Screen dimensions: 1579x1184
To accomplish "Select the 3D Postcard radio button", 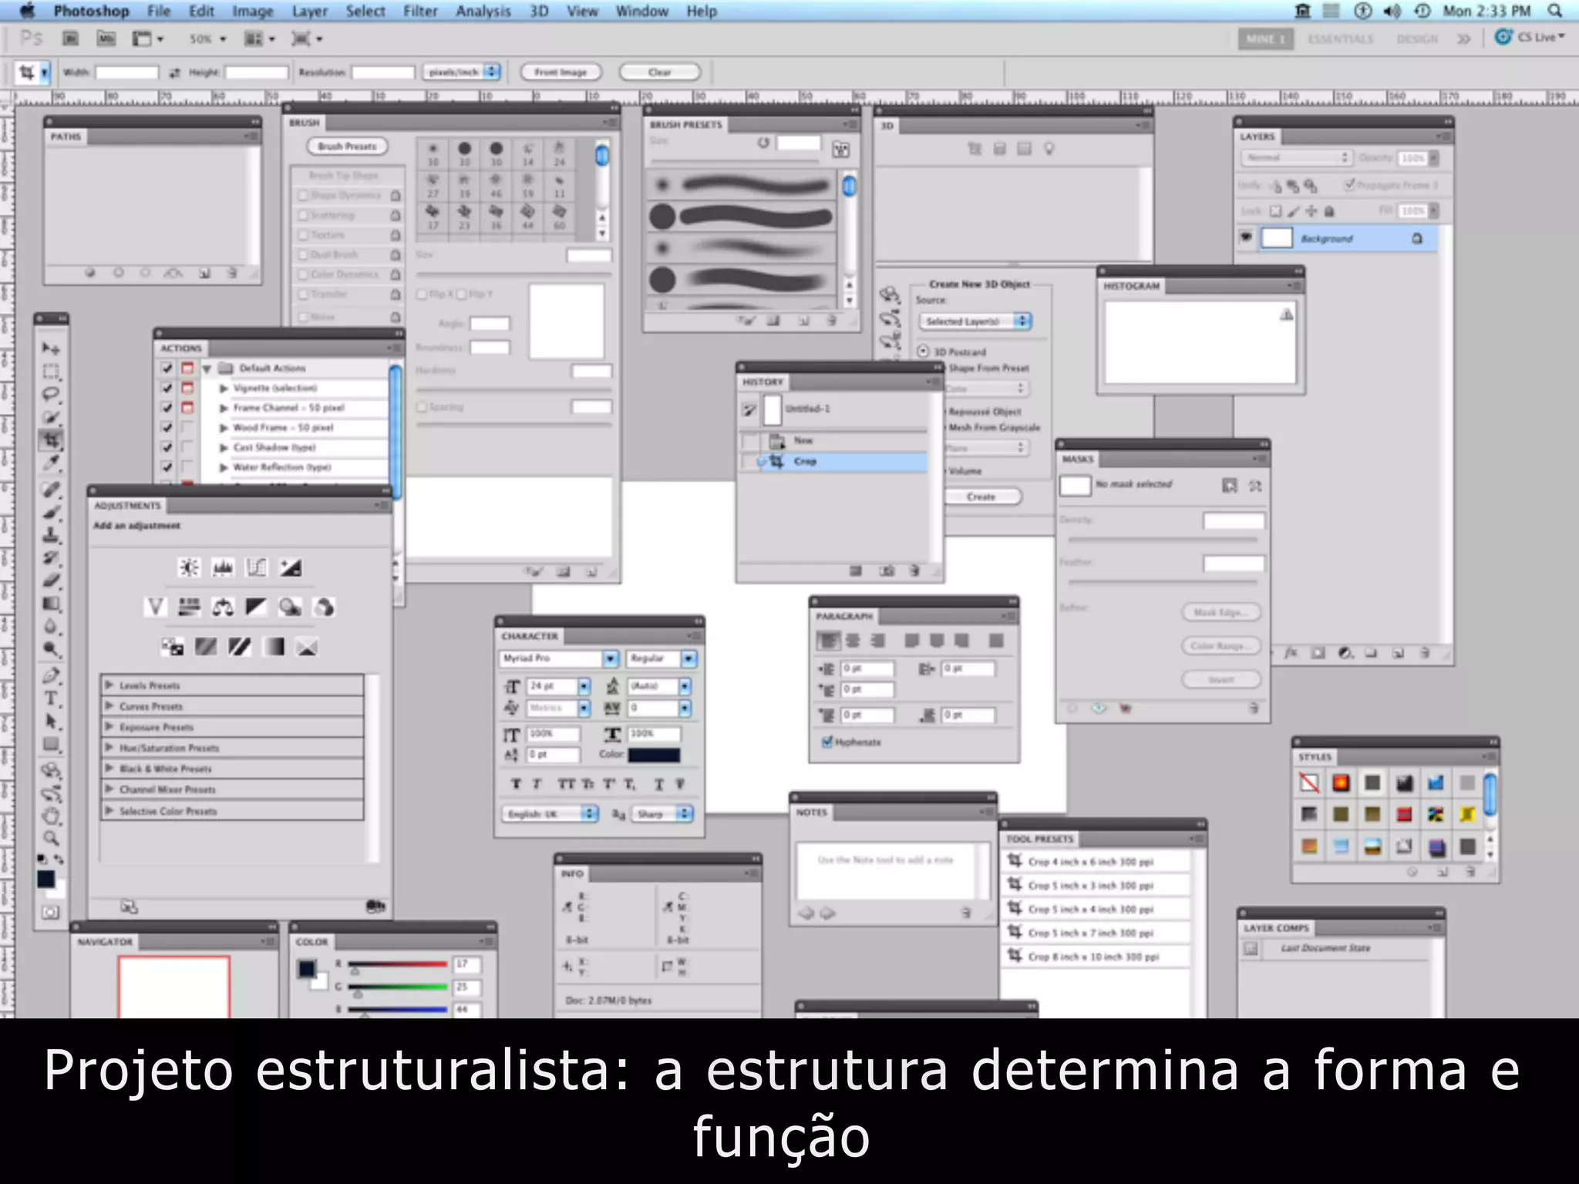I will coord(924,351).
